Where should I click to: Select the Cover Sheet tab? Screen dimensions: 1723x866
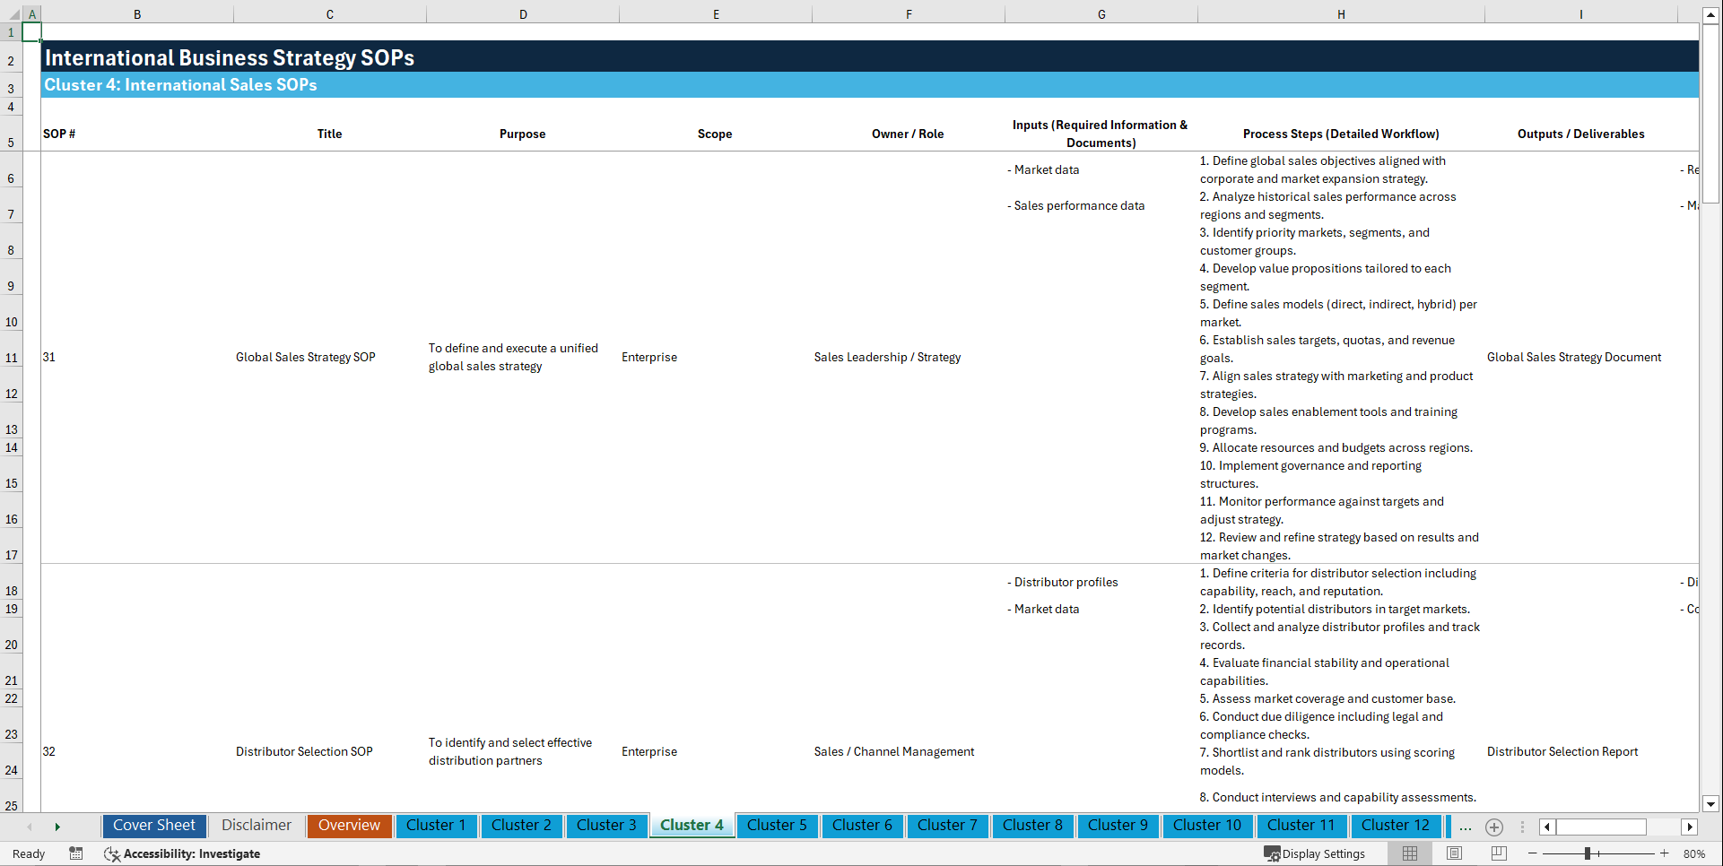[x=153, y=826]
